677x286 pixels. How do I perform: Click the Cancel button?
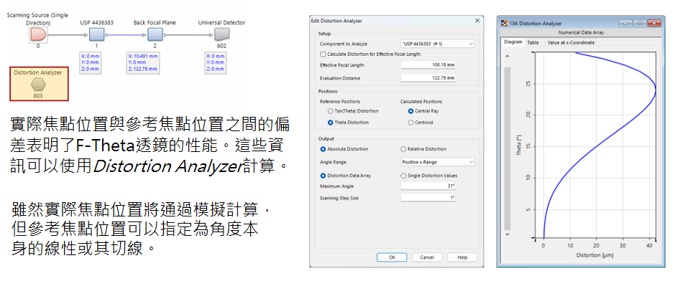(x=427, y=257)
